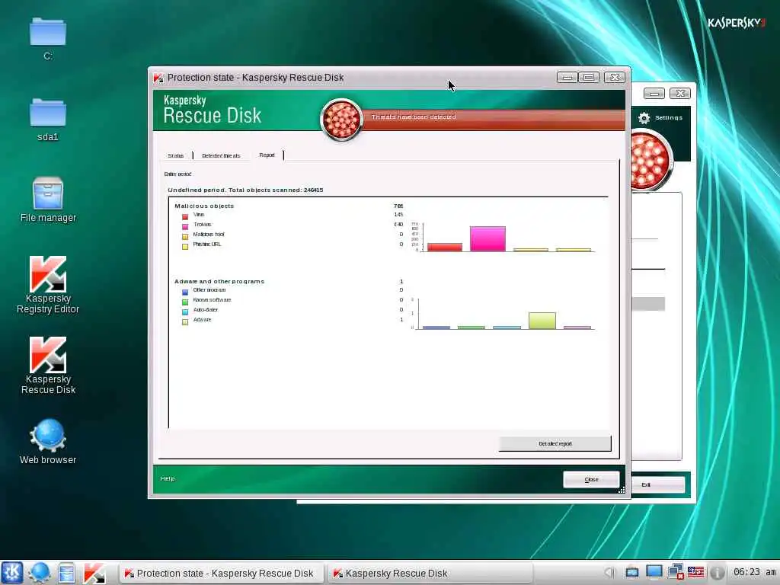
Task: Switch to Kaspersky Rescue Disk taskbar entry
Action: pos(429,573)
